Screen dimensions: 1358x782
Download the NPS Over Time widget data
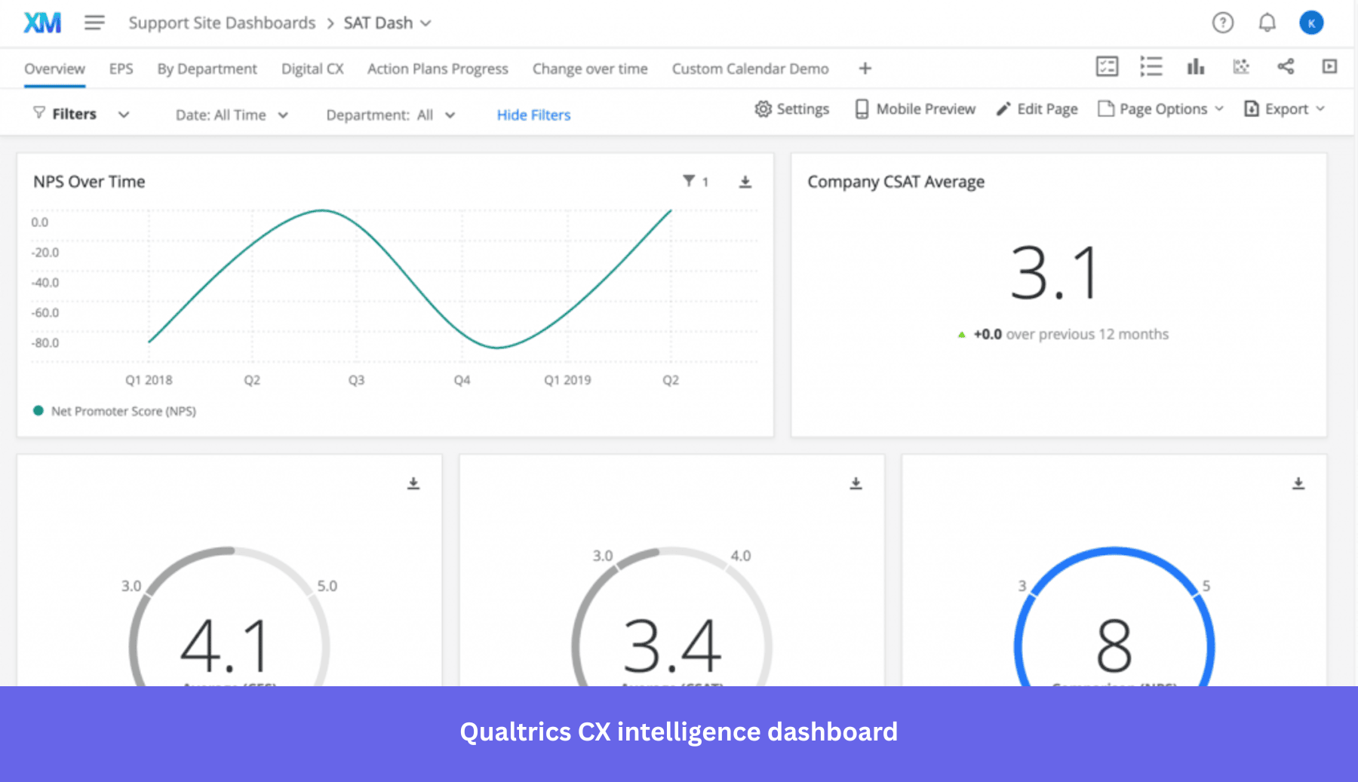(x=745, y=181)
